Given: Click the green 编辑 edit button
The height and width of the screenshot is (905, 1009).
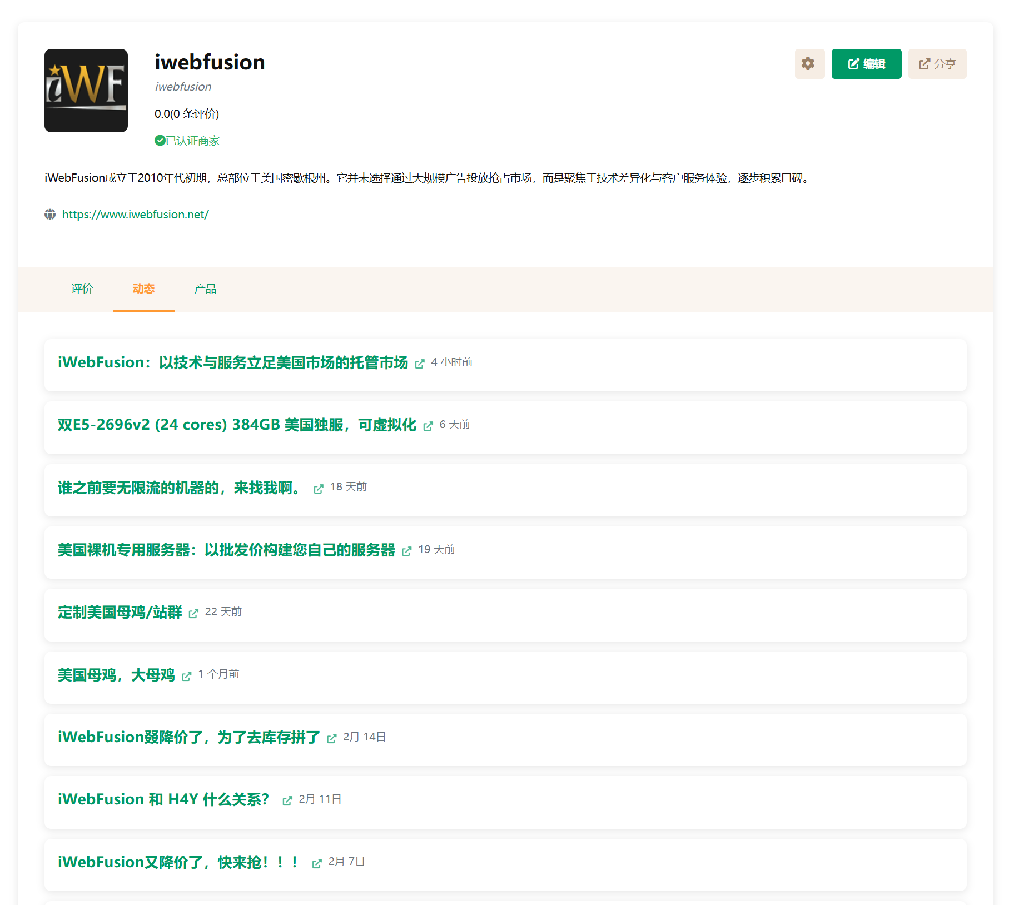Looking at the screenshot, I should (x=866, y=64).
